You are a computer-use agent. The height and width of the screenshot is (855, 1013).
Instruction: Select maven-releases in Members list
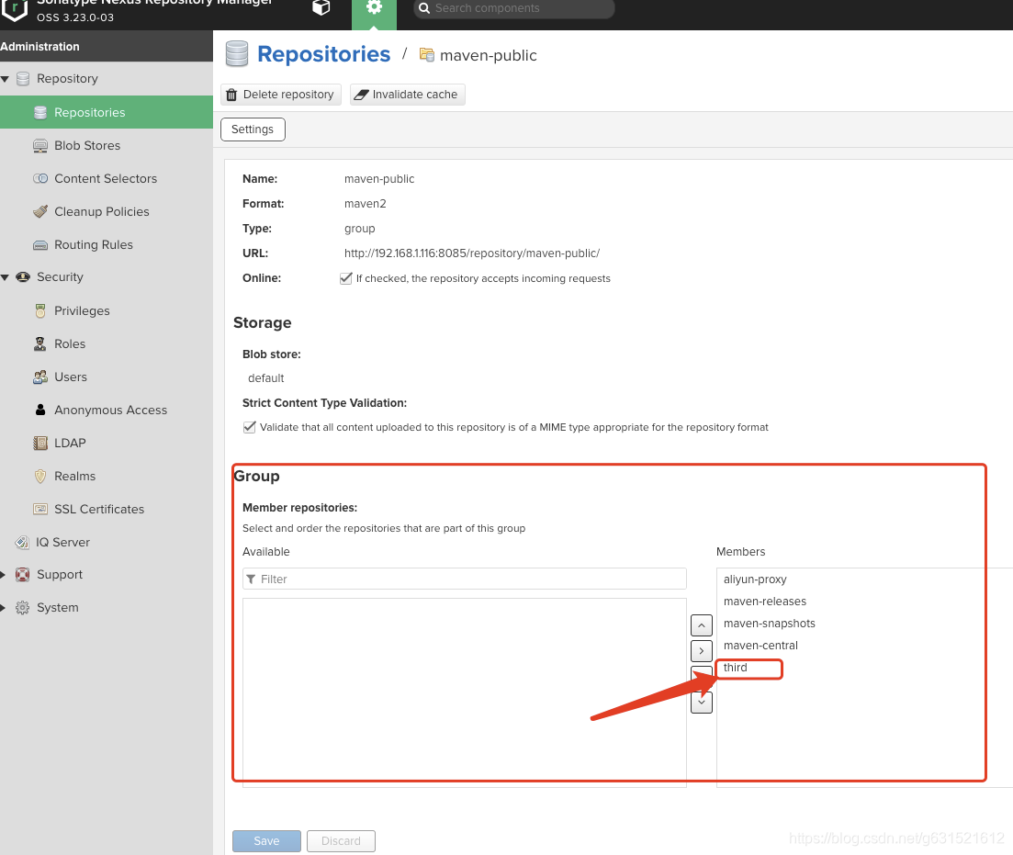(765, 601)
